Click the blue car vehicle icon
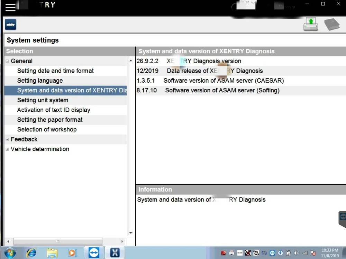Image resolution: width=346 pixels, height=259 pixels. click(x=11, y=24)
